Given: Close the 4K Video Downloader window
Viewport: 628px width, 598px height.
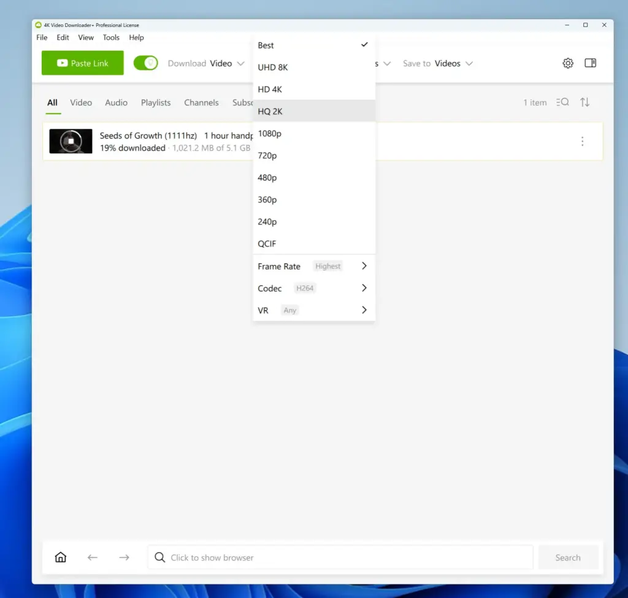Looking at the screenshot, I should click(x=604, y=25).
